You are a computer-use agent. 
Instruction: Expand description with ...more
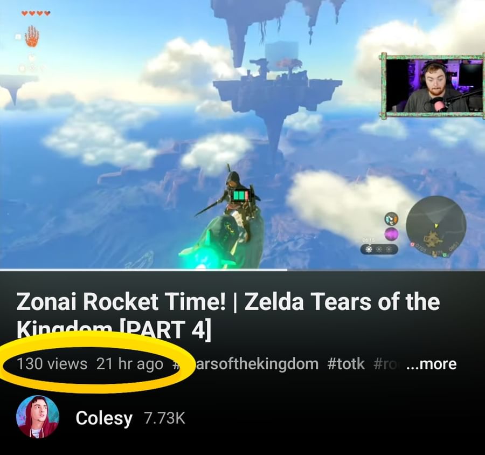(432, 364)
